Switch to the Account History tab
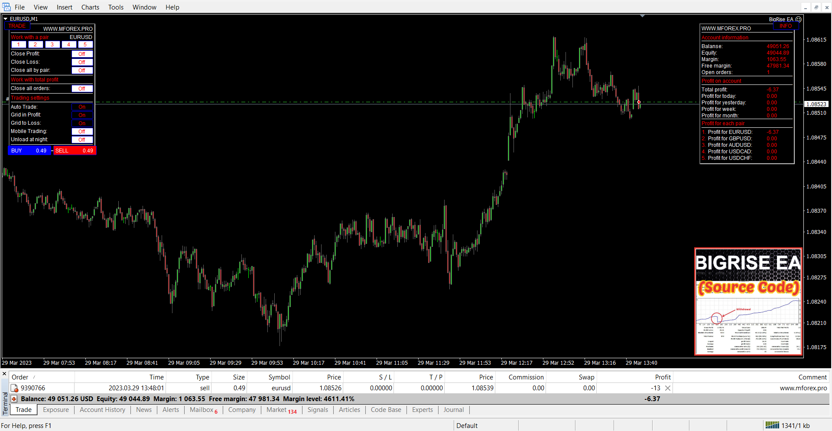 coord(102,410)
